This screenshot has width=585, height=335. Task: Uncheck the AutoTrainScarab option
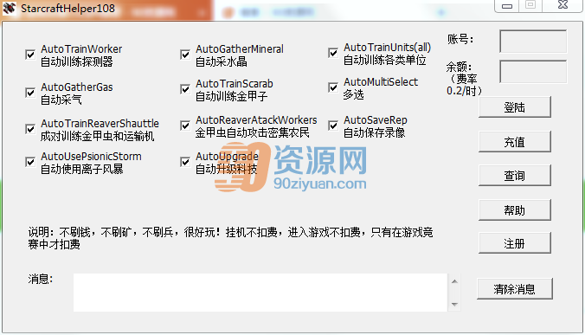point(185,89)
